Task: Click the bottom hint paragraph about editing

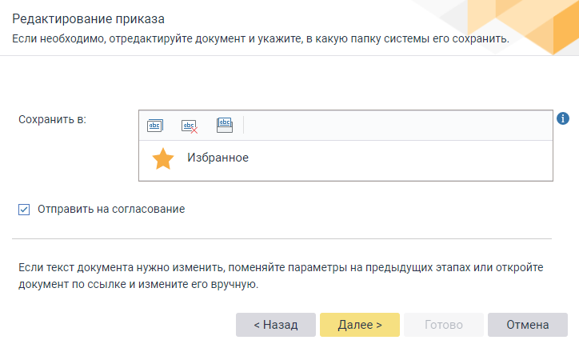Action: click(281, 275)
